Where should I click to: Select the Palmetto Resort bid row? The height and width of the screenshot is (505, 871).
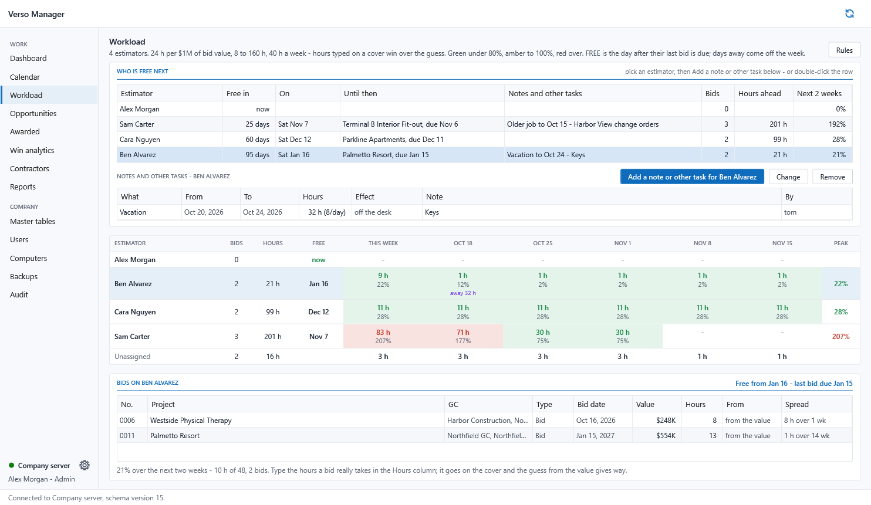click(x=484, y=435)
